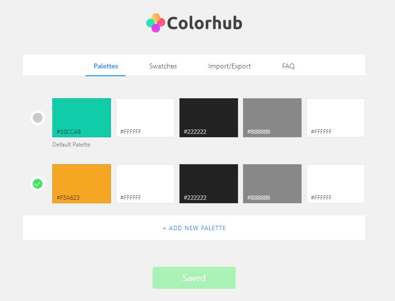Viewport: 395px width, 301px height.
Task: Open the Import/Export tab
Action: click(x=229, y=66)
